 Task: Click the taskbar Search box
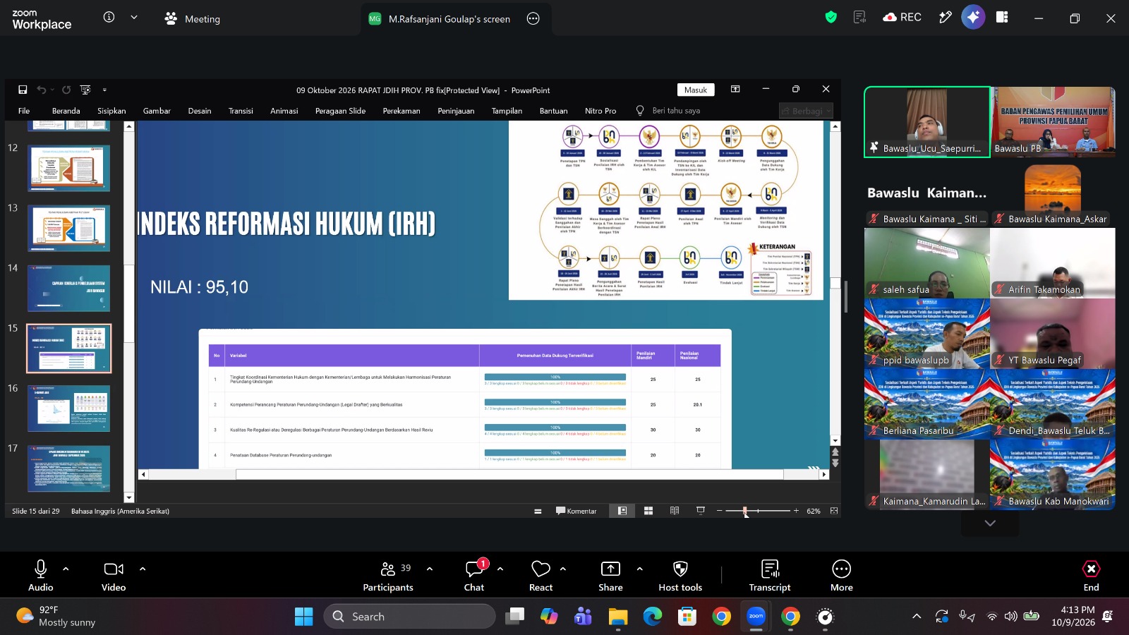click(x=409, y=617)
